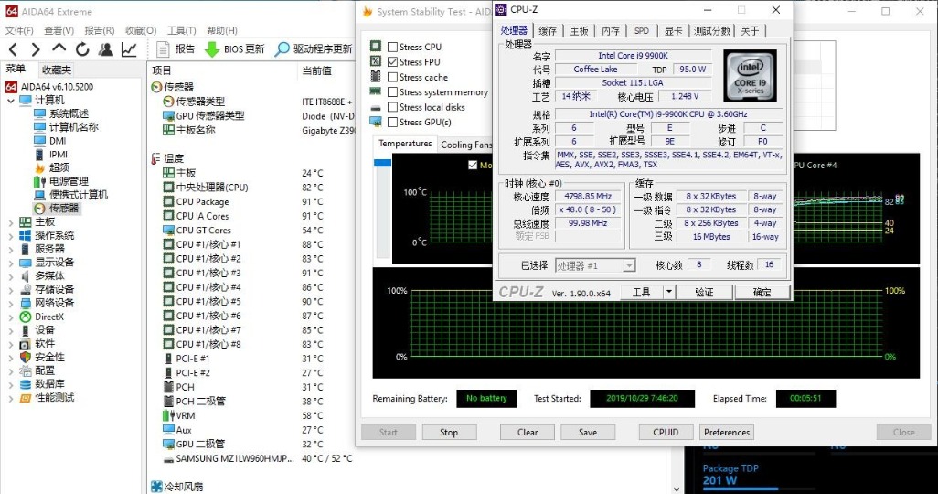The image size is (938, 494).
Task: Enable the Stress CPU checkbox
Action: click(393, 47)
